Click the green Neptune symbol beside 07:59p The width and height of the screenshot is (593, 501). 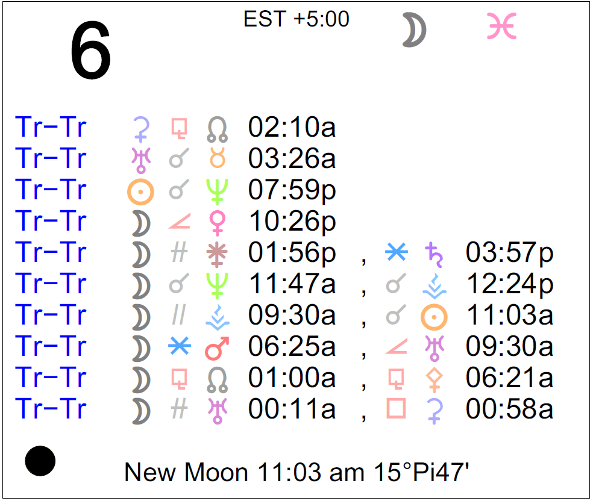click(215, 191)
